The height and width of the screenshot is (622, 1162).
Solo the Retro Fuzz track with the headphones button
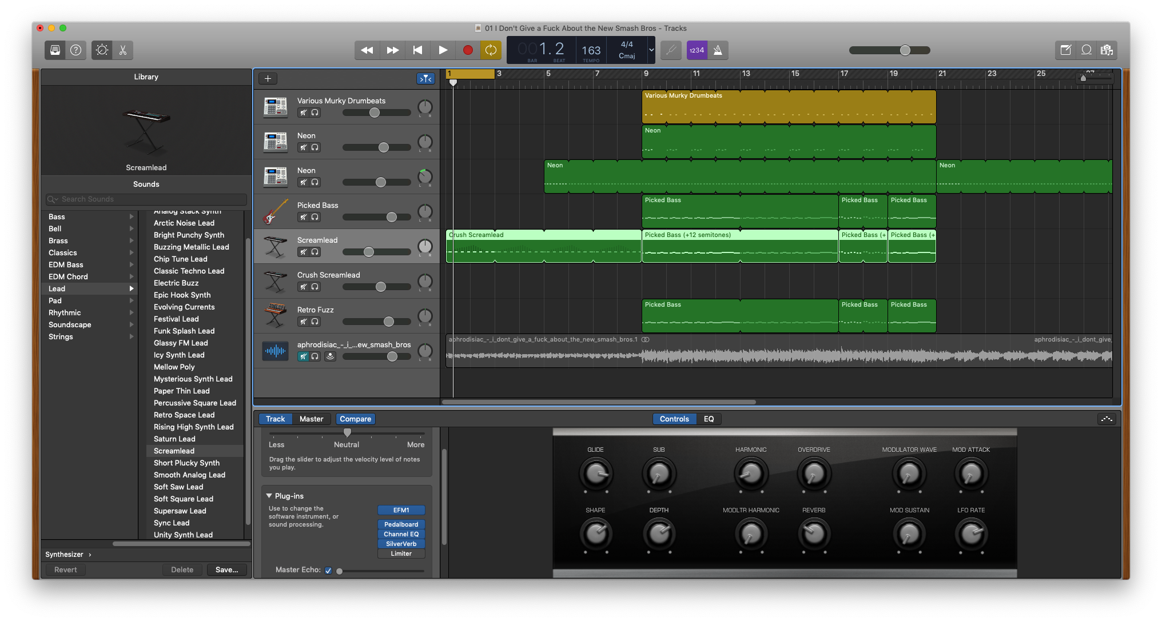(x=315, y=322)
